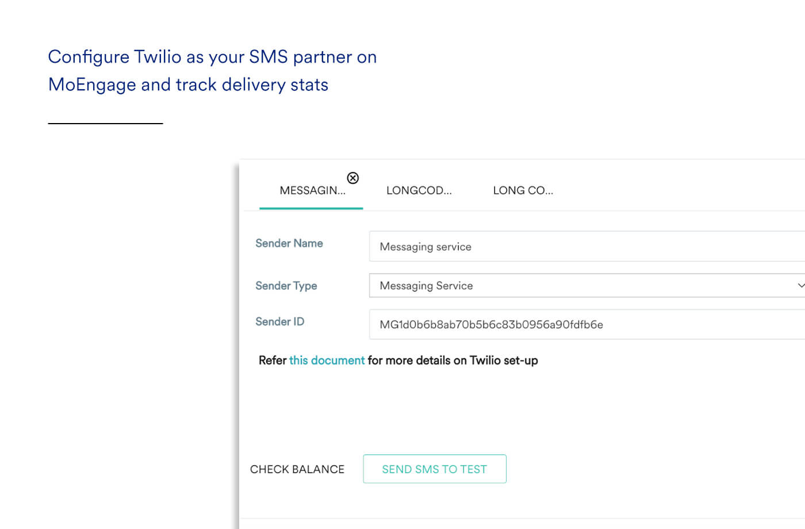Click CHECK BALANCE
The height and width of the screenshot is (529, 805).
(x=297, y=469)
